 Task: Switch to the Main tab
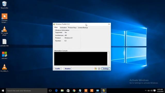tap(56, 27)
